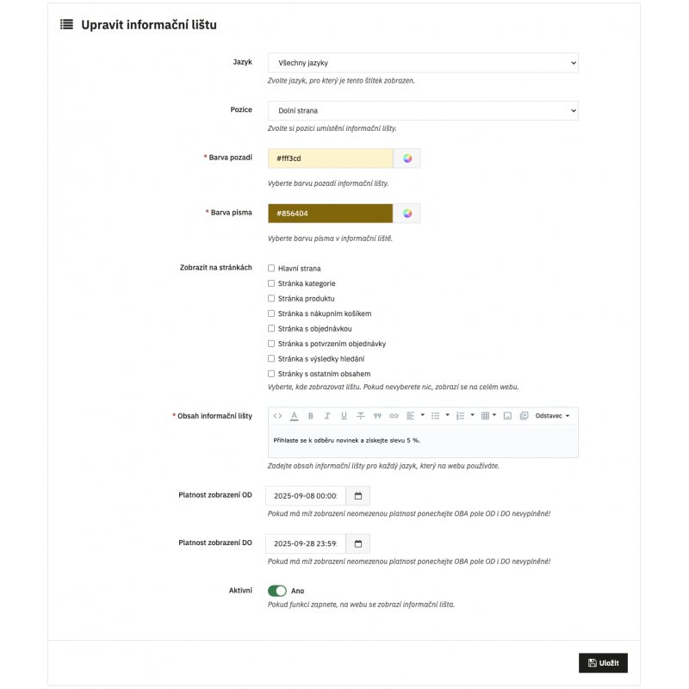689x689 pixels.
Task: Open color picker for Barva pozadí
Action: [x=407, y=158]
